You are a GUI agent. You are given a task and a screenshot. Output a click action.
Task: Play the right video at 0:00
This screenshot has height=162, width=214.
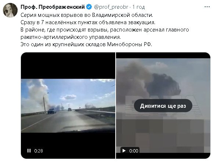point(124,151)
